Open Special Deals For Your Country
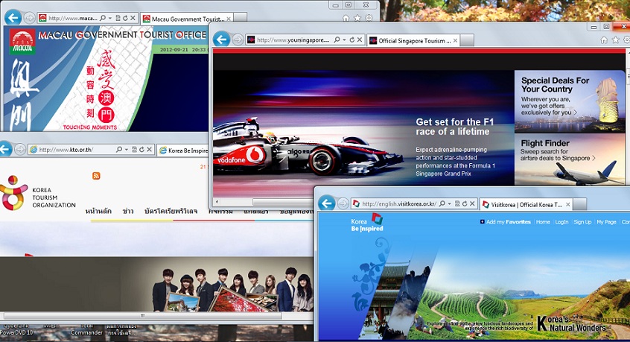This screenshot has height=342, width=630. point(570,101)
